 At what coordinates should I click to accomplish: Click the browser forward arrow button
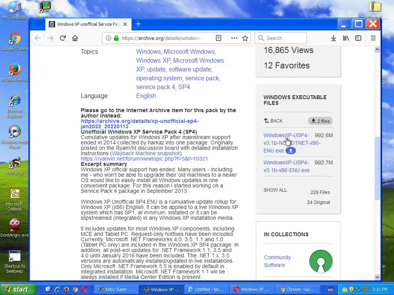50,38
